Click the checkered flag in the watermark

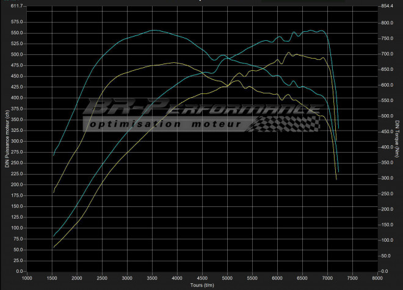286,123
